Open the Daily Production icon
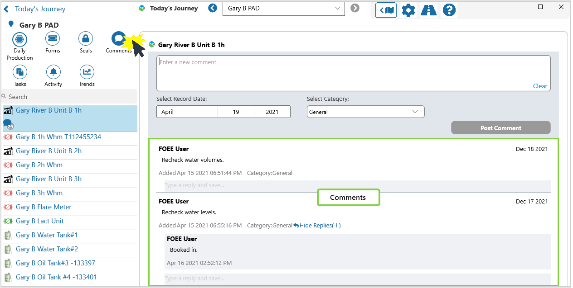Viewport: 573px width, 288px height. point(19,39)
